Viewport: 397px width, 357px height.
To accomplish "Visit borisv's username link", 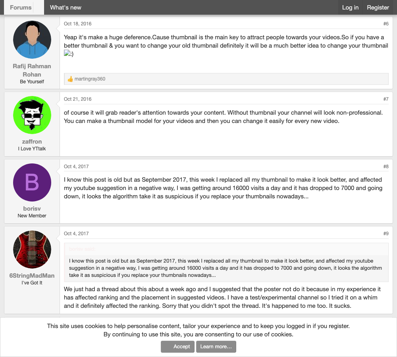I will tap(32, 209).
